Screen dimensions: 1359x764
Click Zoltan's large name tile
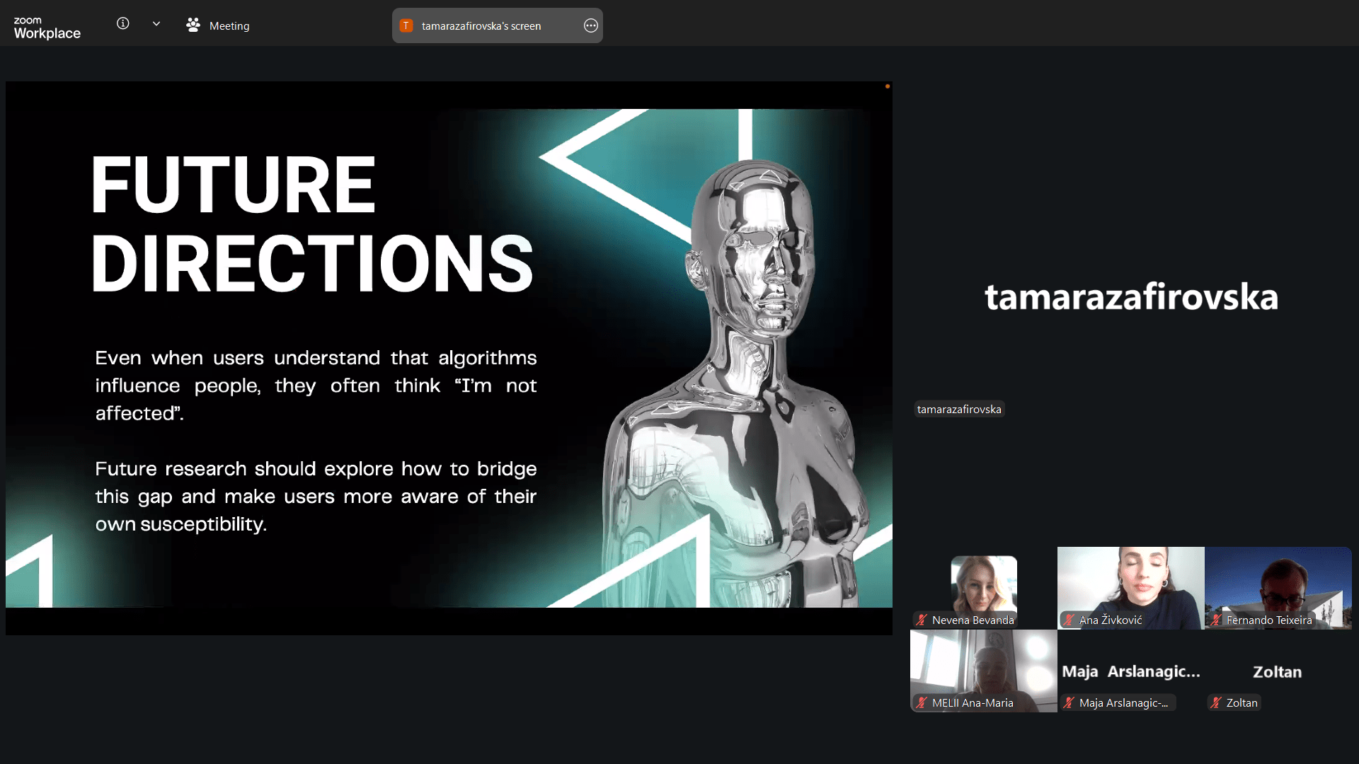(1277, 671)
